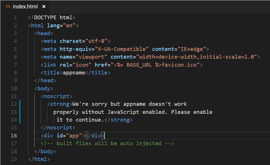Click favicon.ico in the link href
270x165 pixels.
click(180, 65)
